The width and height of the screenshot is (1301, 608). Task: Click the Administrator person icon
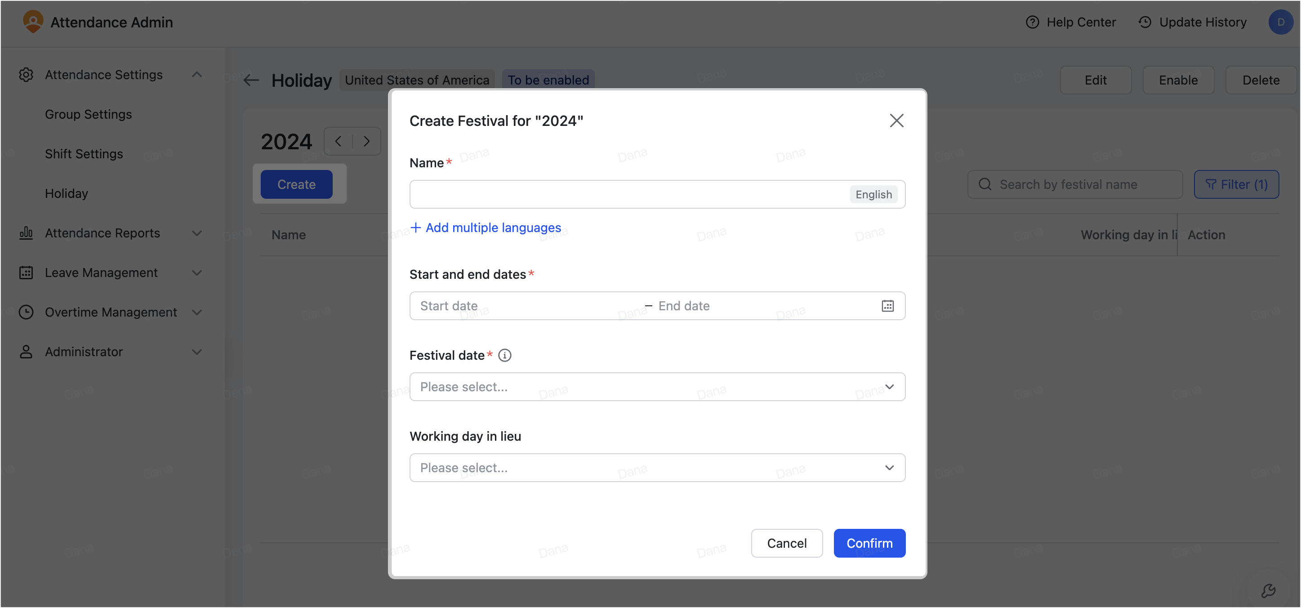tap(26, 352)
